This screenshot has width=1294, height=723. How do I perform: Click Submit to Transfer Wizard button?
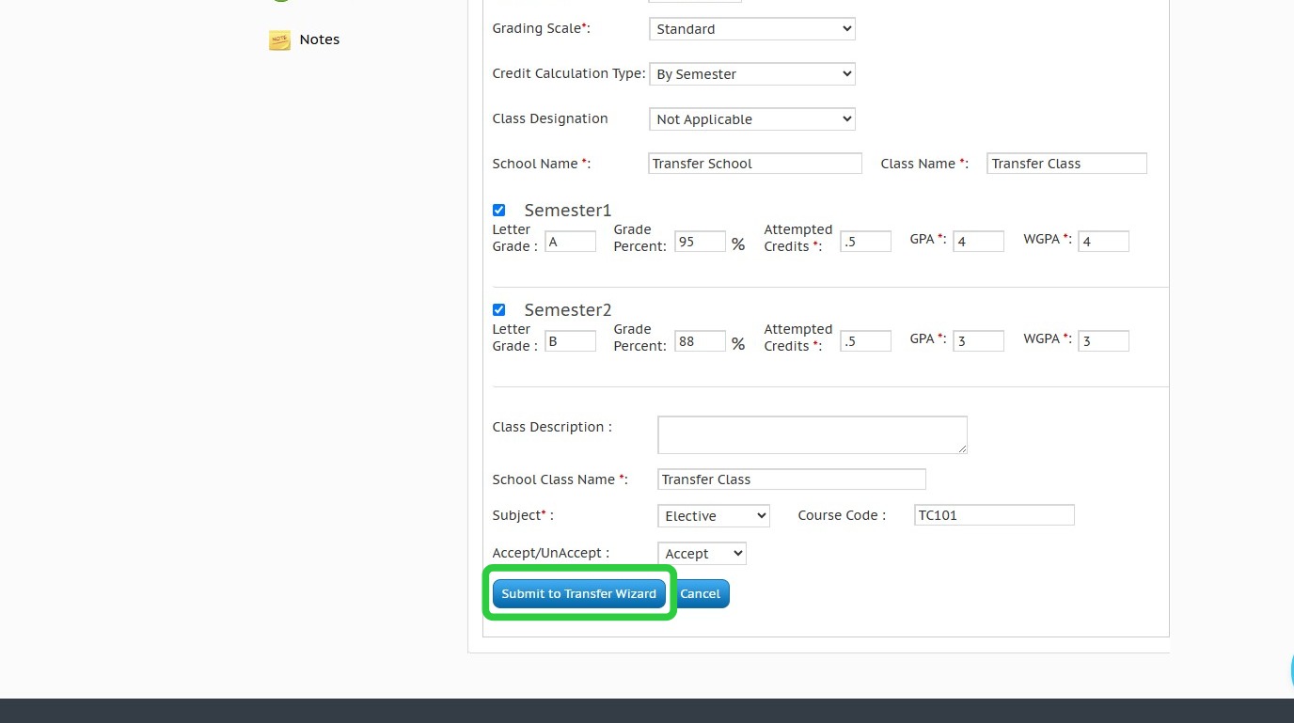[579, 593]
